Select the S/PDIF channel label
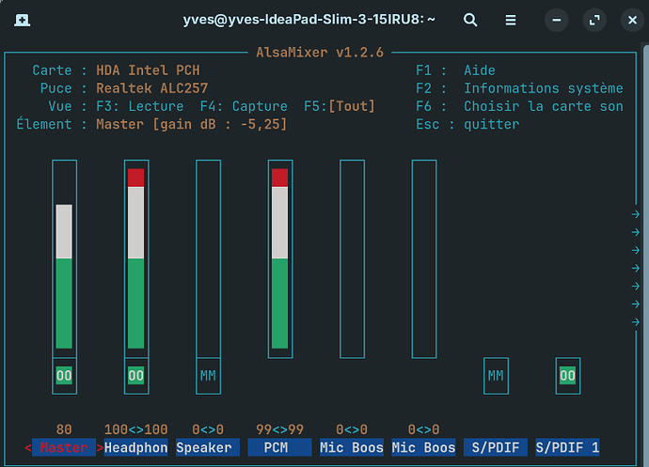 496,447
